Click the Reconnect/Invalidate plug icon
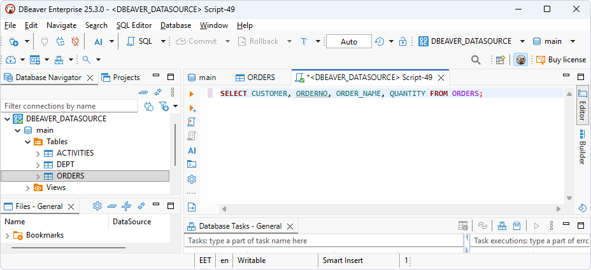591x270 pixels. coord(61,41)
